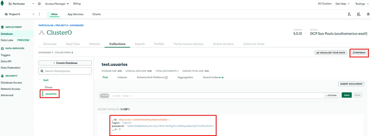The height and width of the screenshot is (136, 371).
Task: Open the Billing page
Action: click(77, 4)
